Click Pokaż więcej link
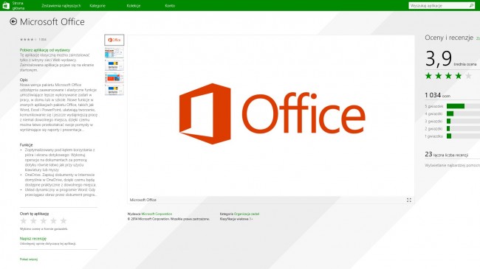Screen dimensions: 480x269 [x=29, y=259]
